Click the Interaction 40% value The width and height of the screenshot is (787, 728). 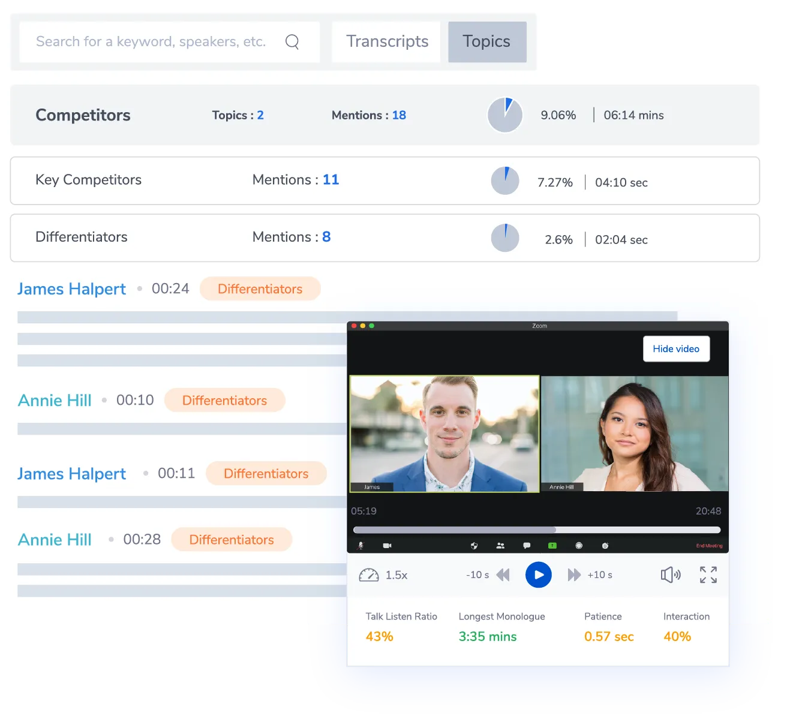click(x=677, y=636)
